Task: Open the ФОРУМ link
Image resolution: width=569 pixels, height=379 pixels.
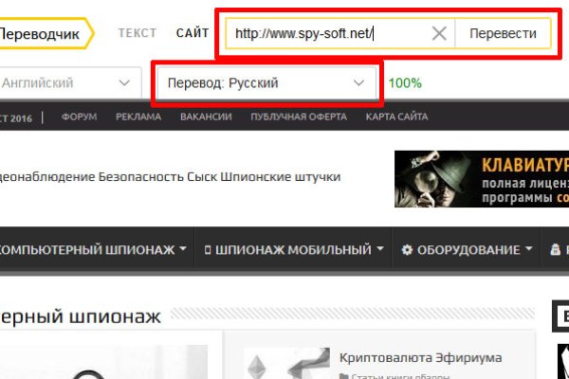Action: 79,117
